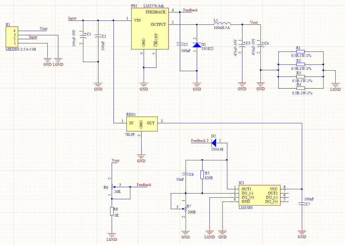
Task: Click the GND symbol below PS1 pin 3
Action: click(x=144, y=86)
